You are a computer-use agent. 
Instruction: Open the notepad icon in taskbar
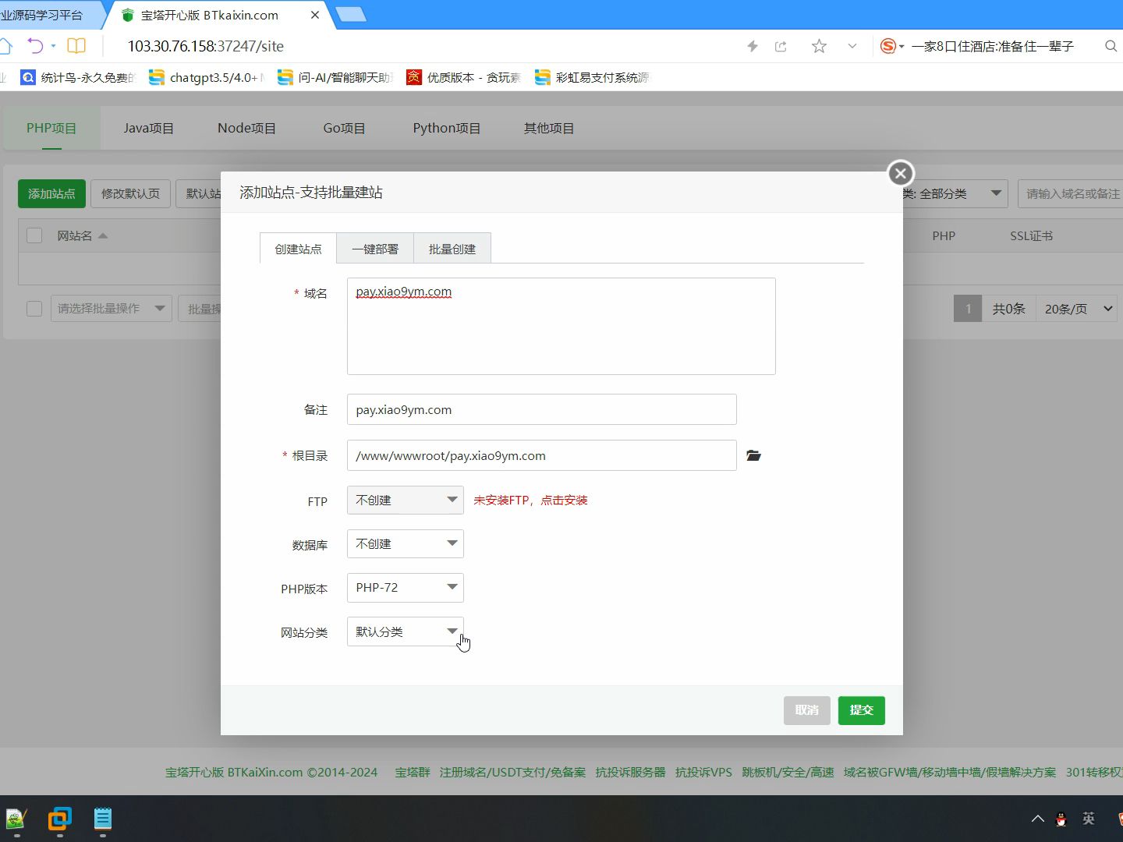103,819
